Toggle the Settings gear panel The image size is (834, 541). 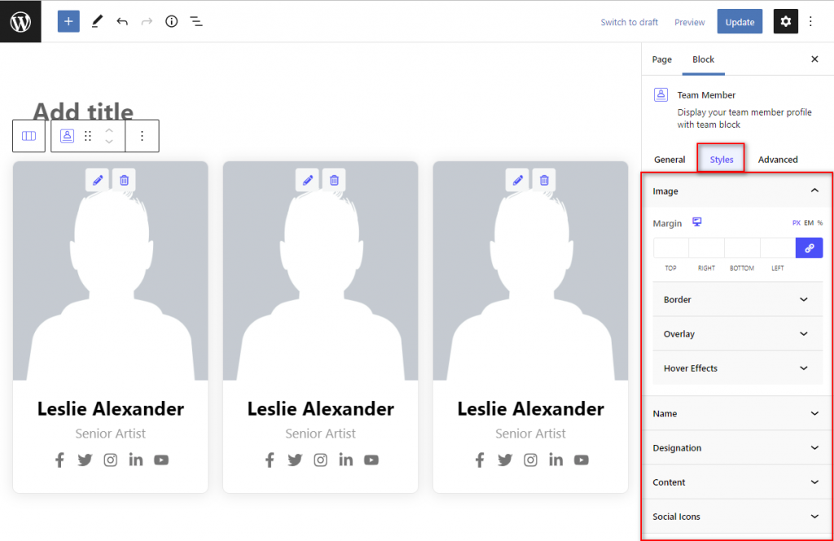(786, 21)
